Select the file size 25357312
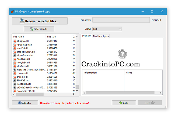This screenshot has width=175, height=113. pyautogui.click(x=52, y=41)
